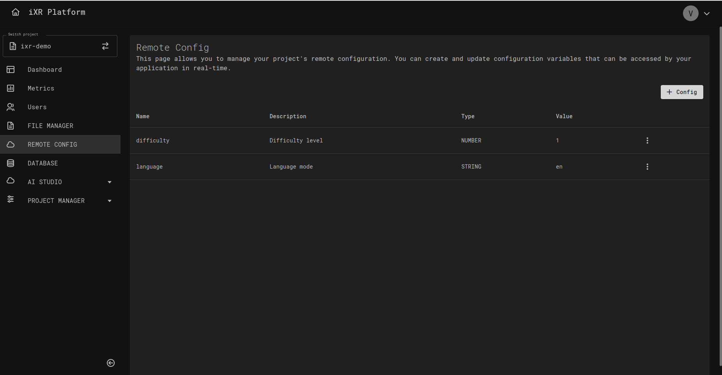
Task: Click the File Manager document icon
Action: coord(11,126)
